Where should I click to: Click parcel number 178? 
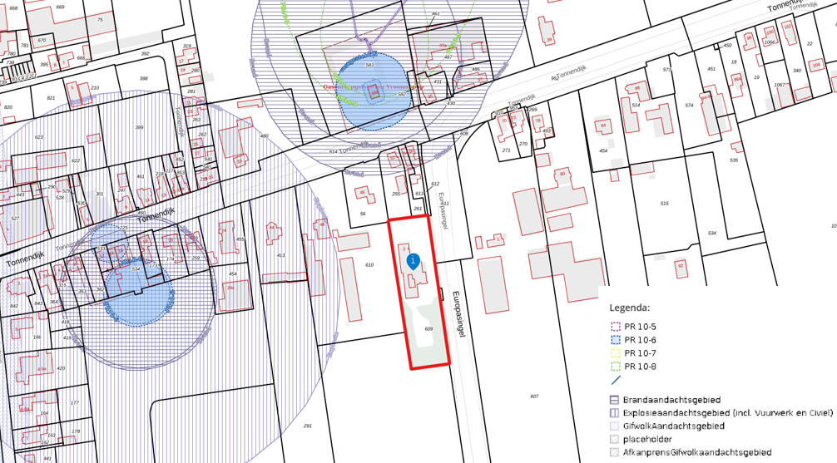pos(76,431)
